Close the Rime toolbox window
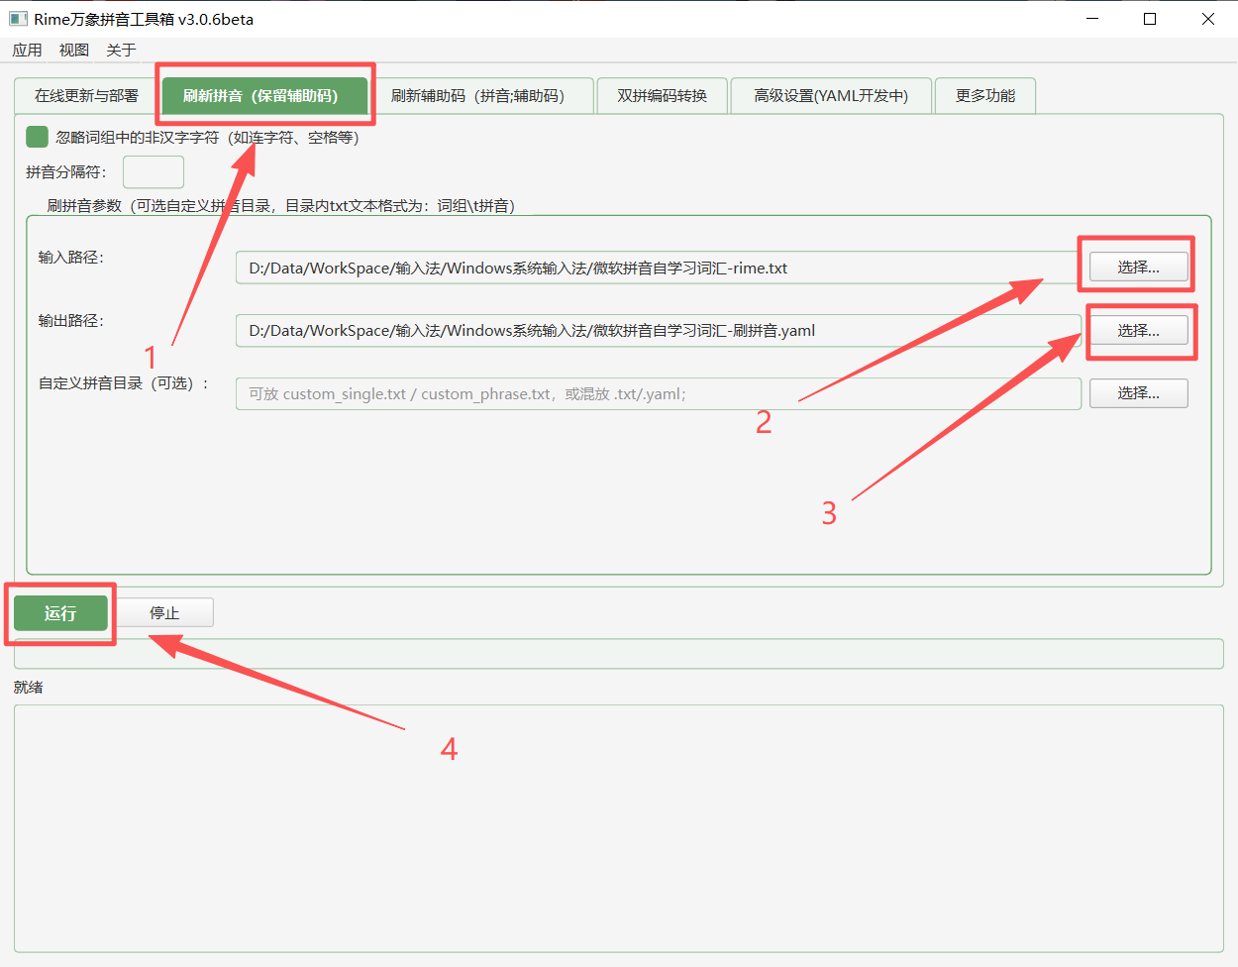The width and height of the screenshot is (1238, 967). [1208, 19]
